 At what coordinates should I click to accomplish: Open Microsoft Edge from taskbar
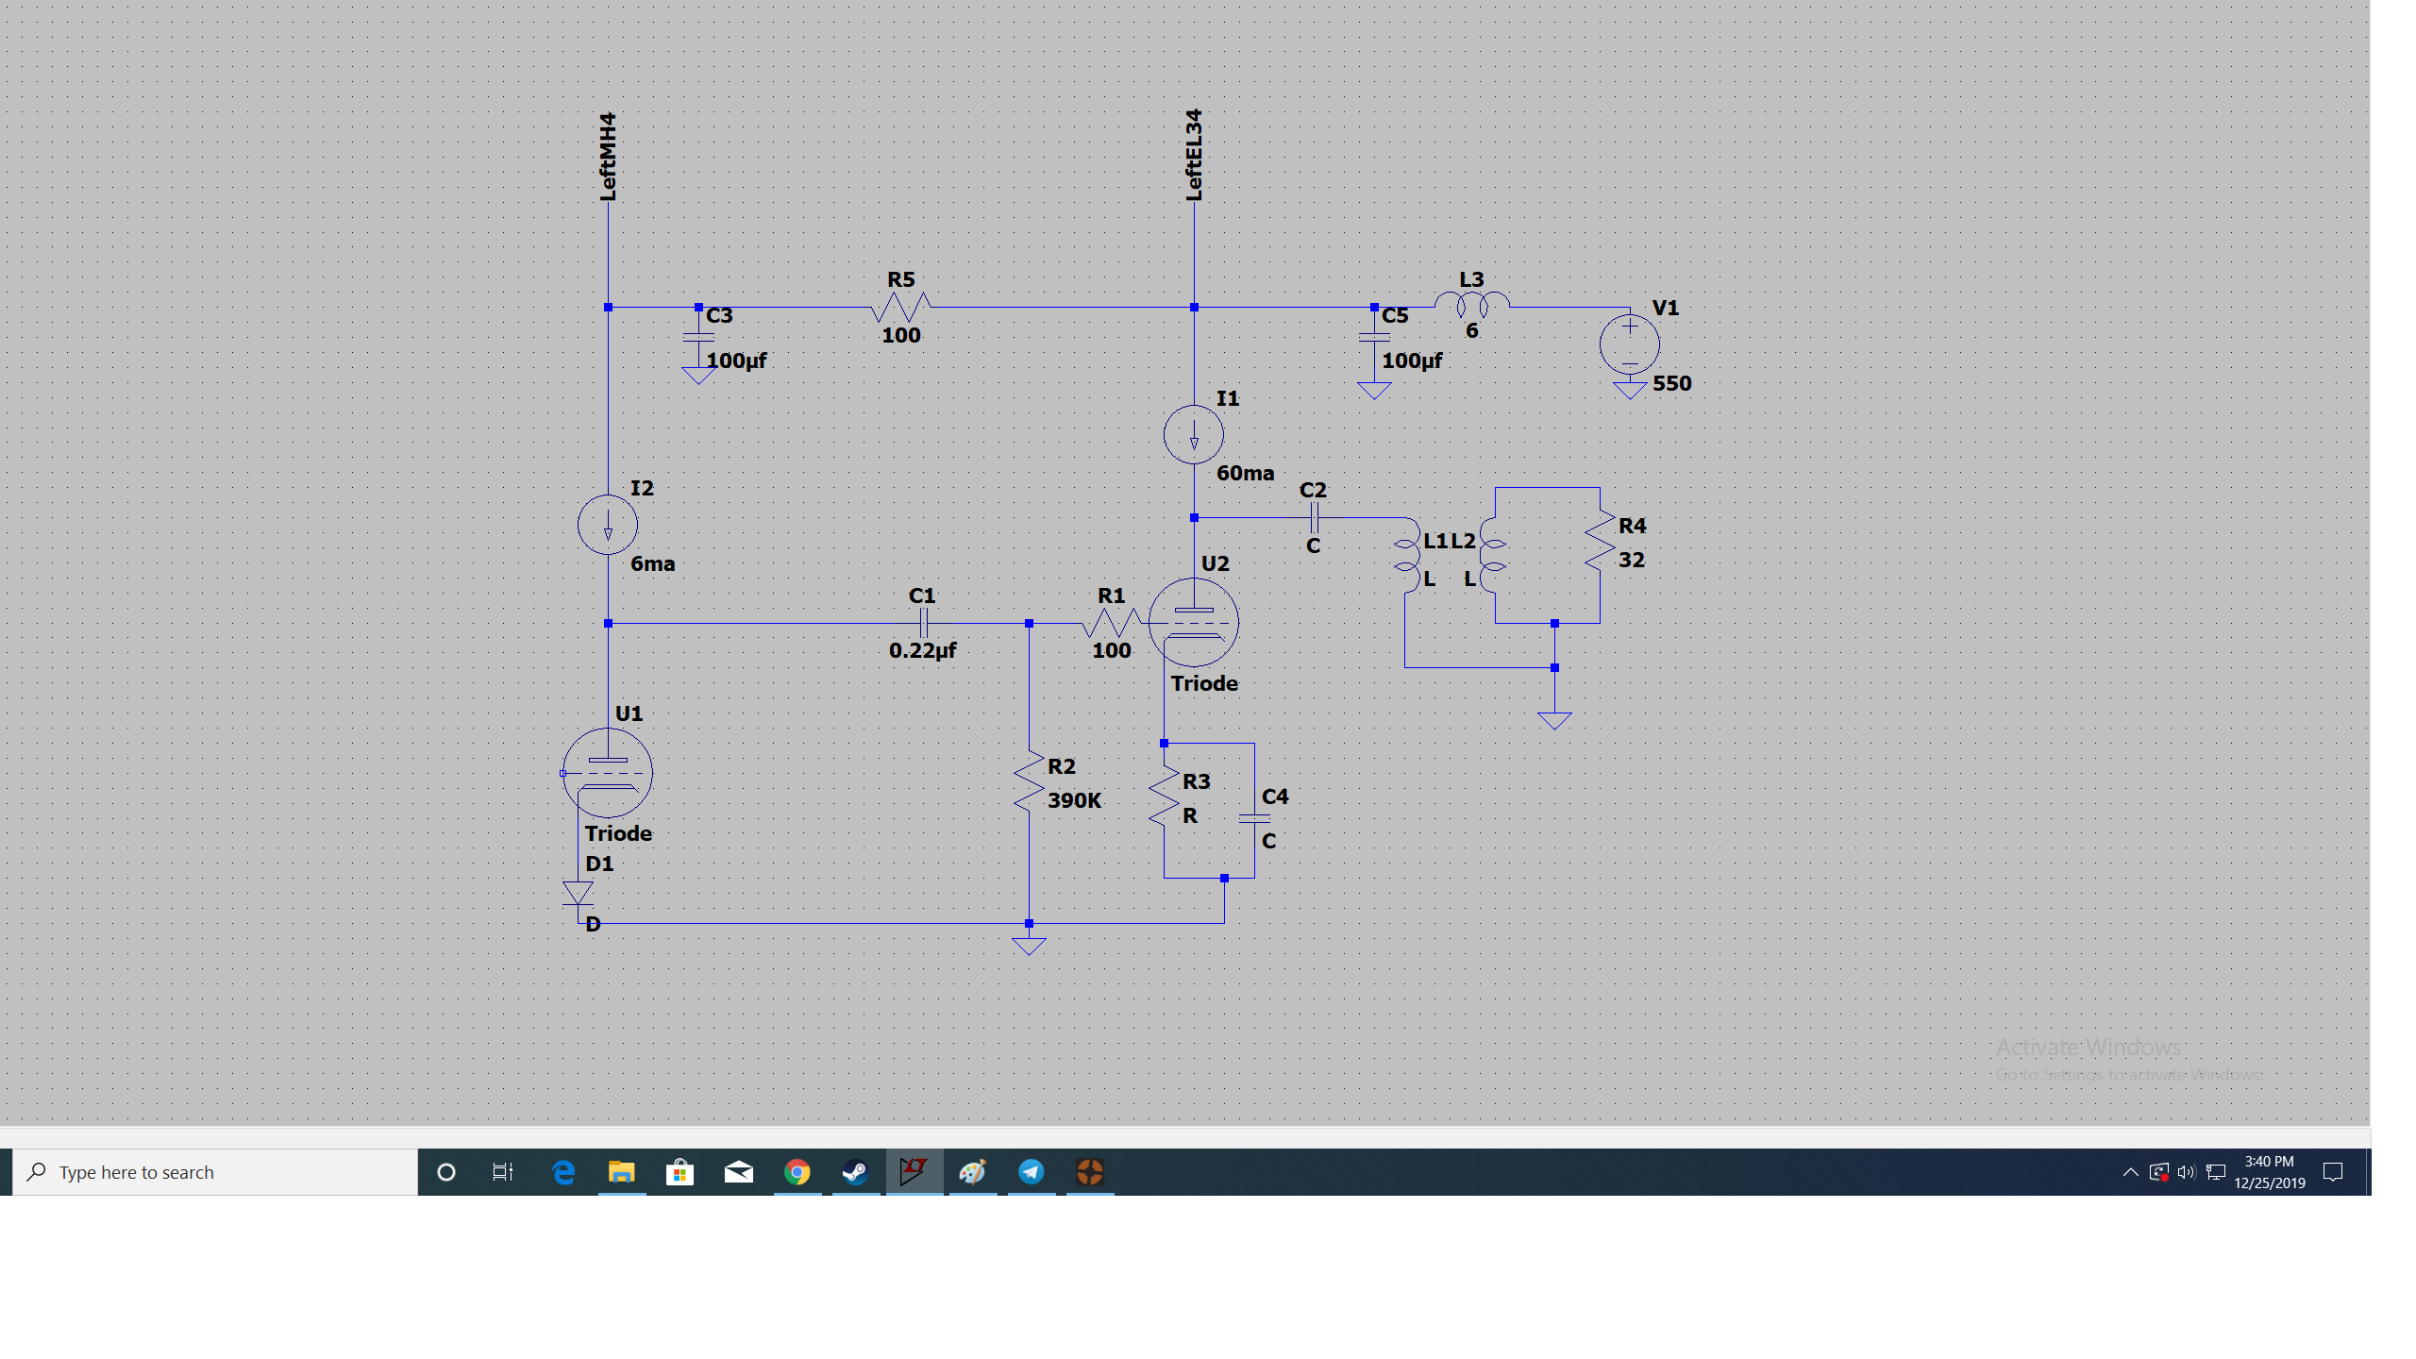pos(563,1172)
